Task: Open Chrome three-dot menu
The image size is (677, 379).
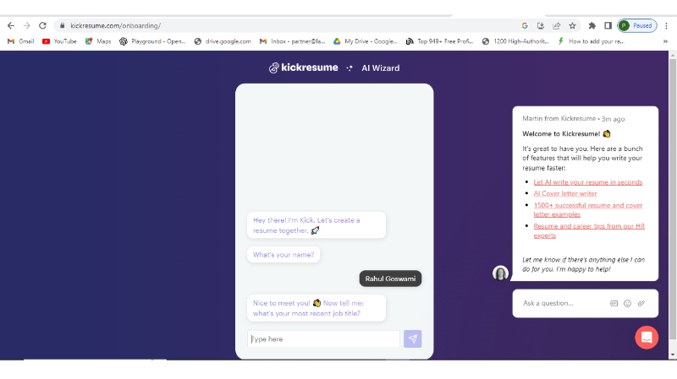Action: coord(668,25)
